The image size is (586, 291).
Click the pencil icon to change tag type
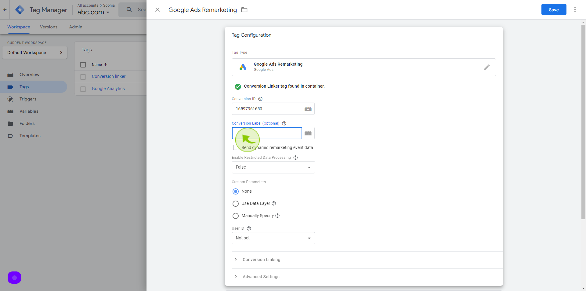click(487, 67)
